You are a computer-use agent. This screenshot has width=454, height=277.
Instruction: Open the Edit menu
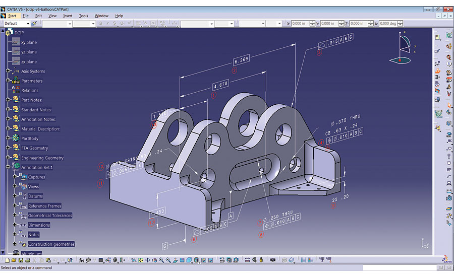38,16
